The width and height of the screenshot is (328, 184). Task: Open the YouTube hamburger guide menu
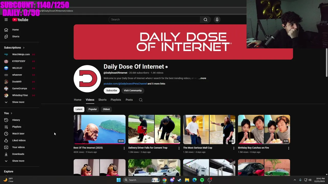[x=6, y=20]
